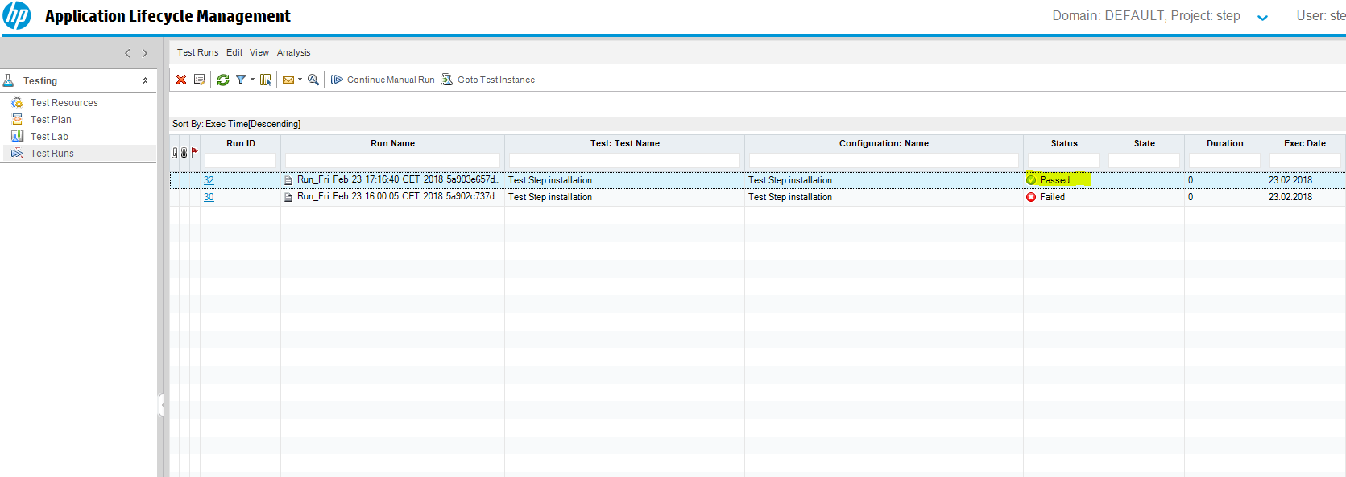Sort by Configuration: Name column header

pyautogui.click(x=884, y=143)
